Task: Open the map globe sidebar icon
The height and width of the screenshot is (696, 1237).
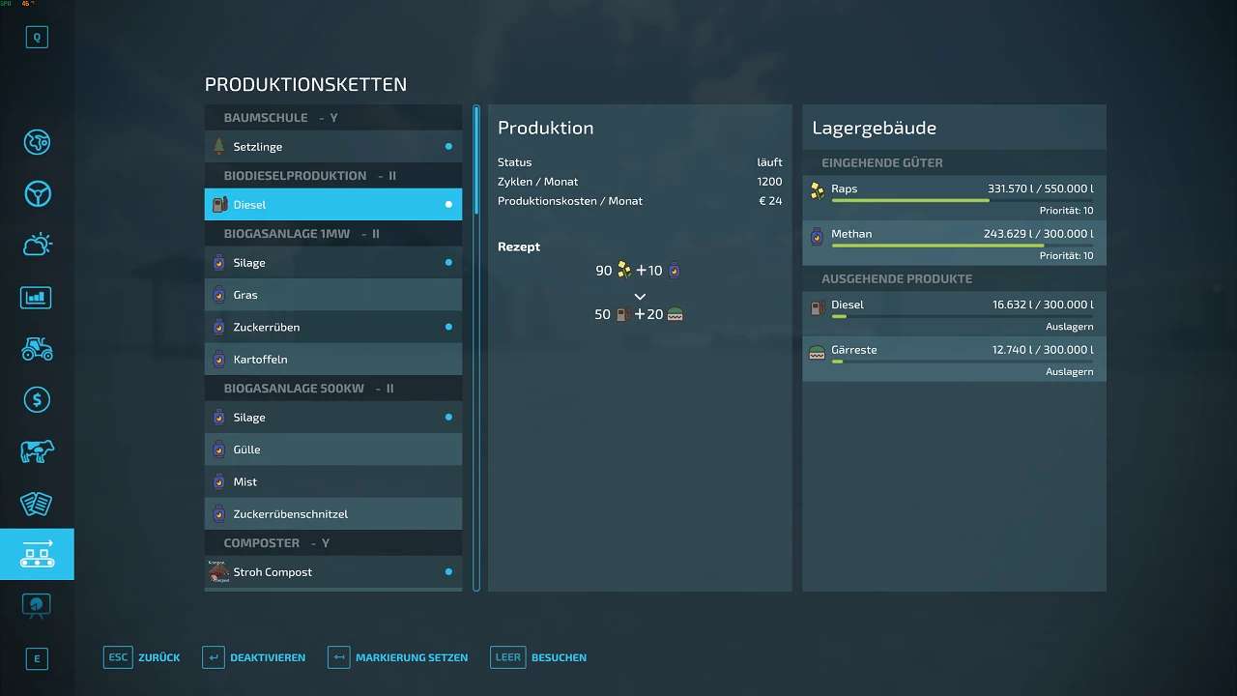Action: click(37, 142)
